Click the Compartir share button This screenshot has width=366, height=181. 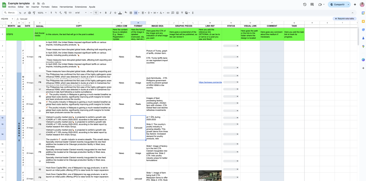(337, 4)
